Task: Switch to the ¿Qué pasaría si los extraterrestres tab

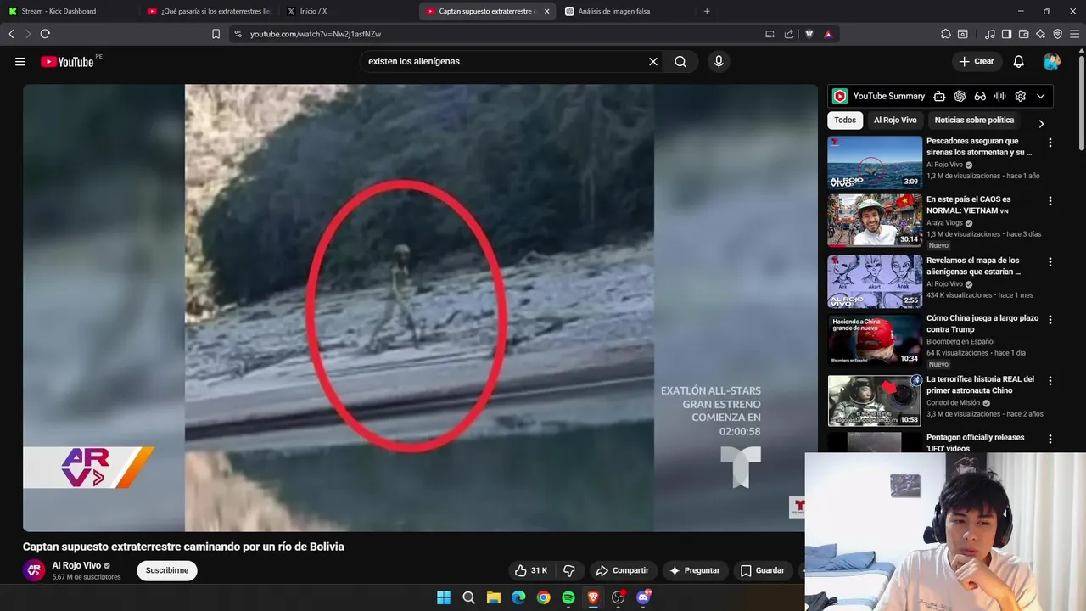Action: point(208,11)
